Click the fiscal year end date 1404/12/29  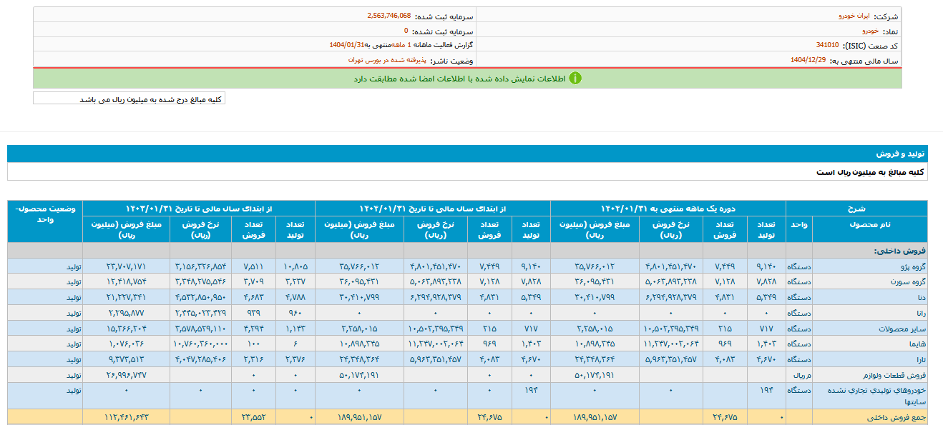coord(808,61)
